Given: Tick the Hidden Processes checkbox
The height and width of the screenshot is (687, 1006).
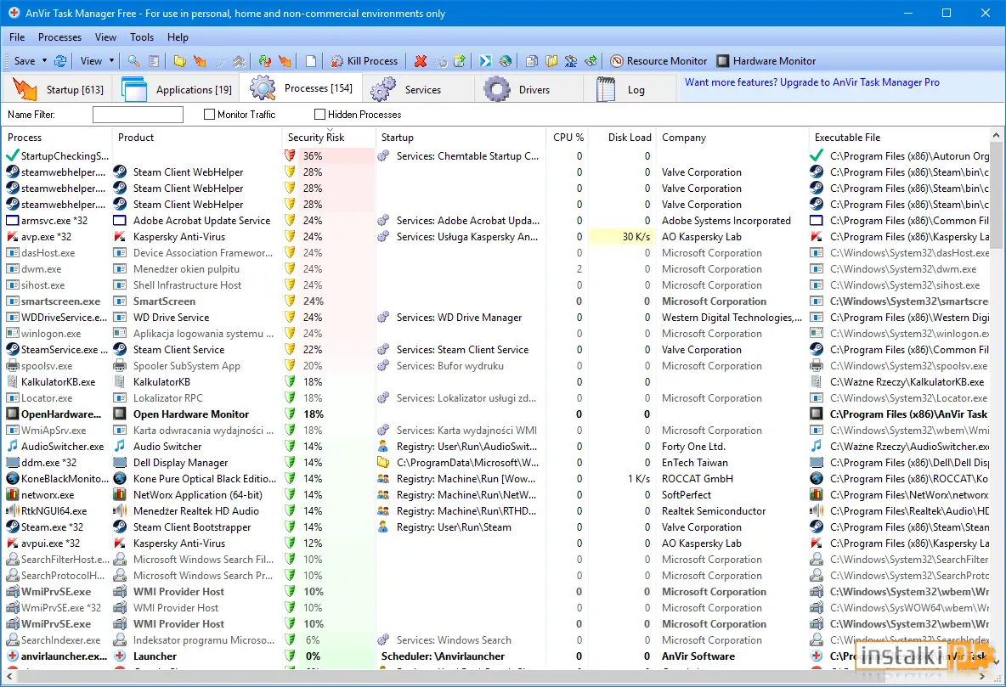Looking at the screenshot, I should tap(319, 114).
